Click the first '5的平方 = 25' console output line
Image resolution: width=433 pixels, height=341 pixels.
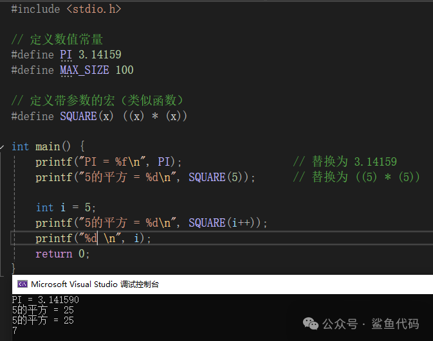43,310
